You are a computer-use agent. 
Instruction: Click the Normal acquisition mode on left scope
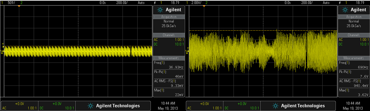click(x=169, y=21)
